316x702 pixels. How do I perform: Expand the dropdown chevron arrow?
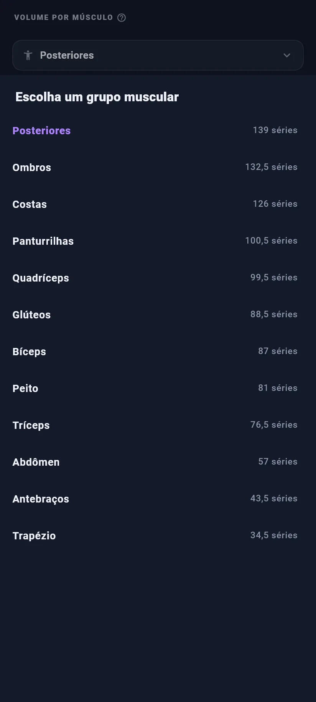287,55
